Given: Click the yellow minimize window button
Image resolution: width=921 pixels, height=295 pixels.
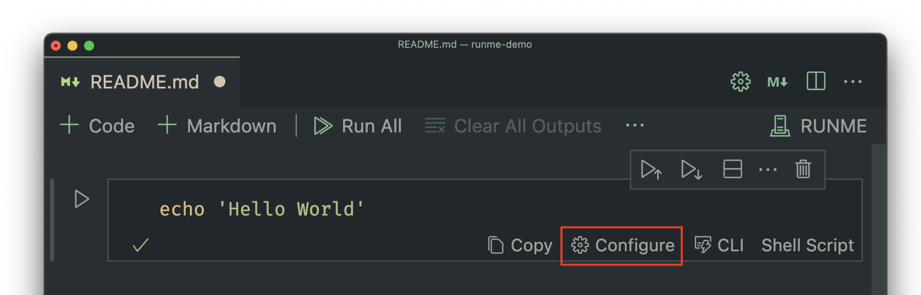Looking at the screenshot, I should click(x=72, y=45).
